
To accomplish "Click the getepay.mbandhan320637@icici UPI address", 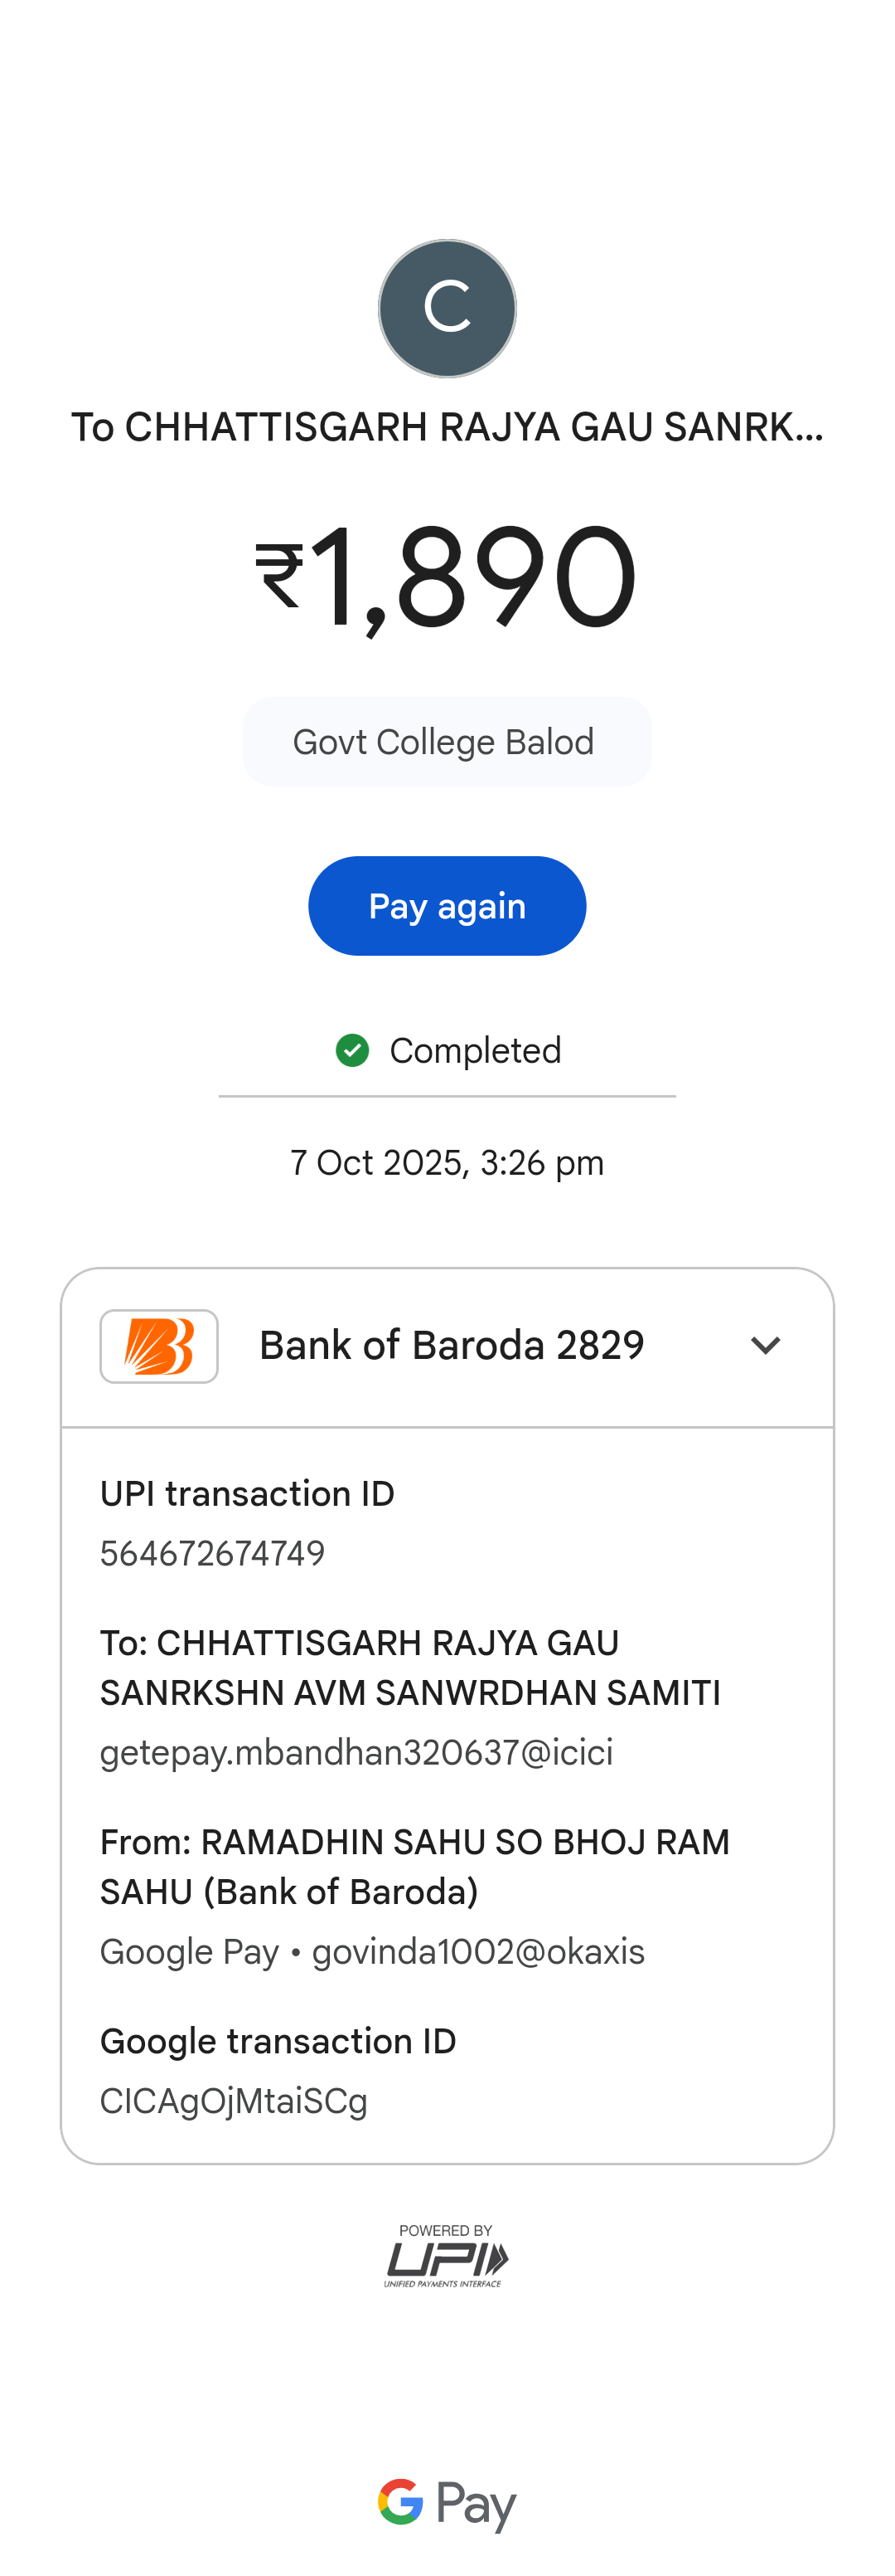I will [356, 1752].
